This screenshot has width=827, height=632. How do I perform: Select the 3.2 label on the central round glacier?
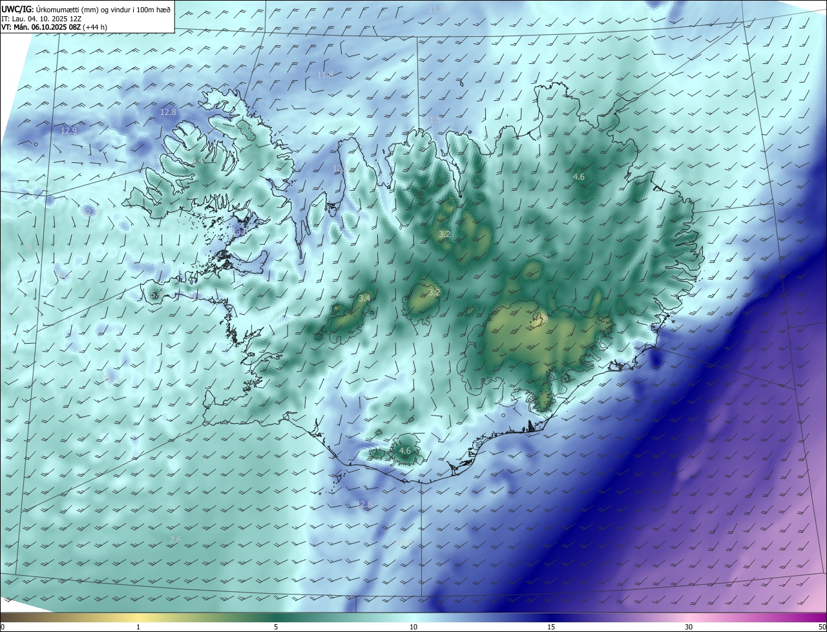[434, 292]
